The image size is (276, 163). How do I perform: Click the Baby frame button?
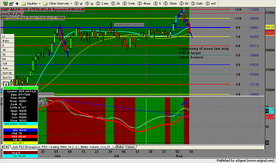point(8,41)
